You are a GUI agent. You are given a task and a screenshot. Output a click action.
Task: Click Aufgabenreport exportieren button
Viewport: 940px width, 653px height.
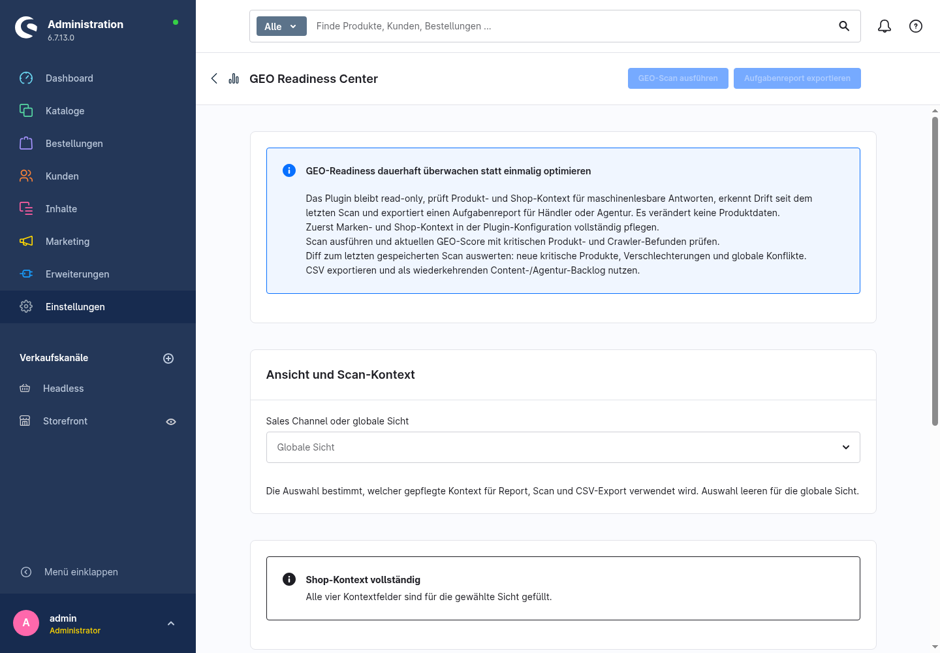797,78
